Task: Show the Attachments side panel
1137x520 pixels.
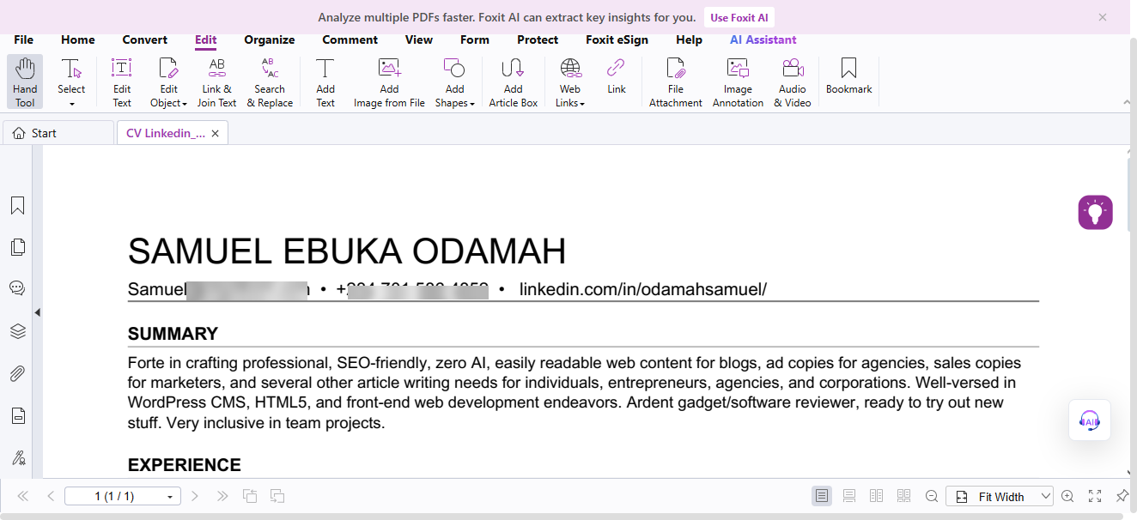Action: (17, 373)
